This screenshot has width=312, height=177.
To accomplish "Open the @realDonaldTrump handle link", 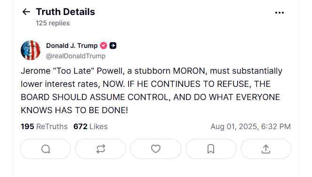I will click(x=76, y=56).
